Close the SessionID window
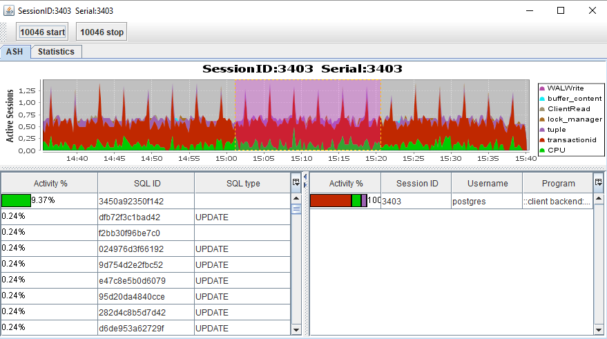The image size is (607, 339). click(x=592, y=10)
